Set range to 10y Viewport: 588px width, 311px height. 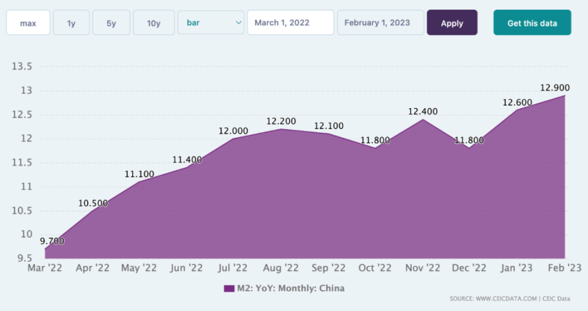(x=153, y=23)
